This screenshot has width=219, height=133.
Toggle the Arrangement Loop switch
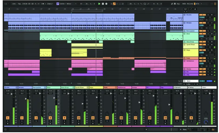(x=145, y=4)
